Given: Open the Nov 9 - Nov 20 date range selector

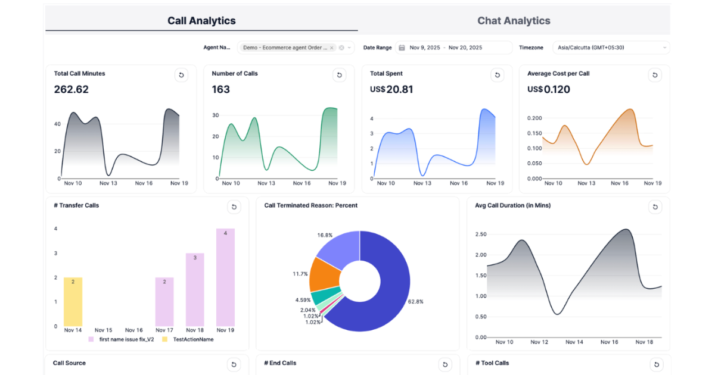Looking at the screenshot, I should tap(450, 47).
